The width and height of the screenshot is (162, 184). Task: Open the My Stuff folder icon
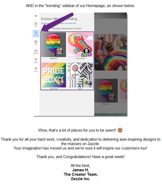pos(36,52)
